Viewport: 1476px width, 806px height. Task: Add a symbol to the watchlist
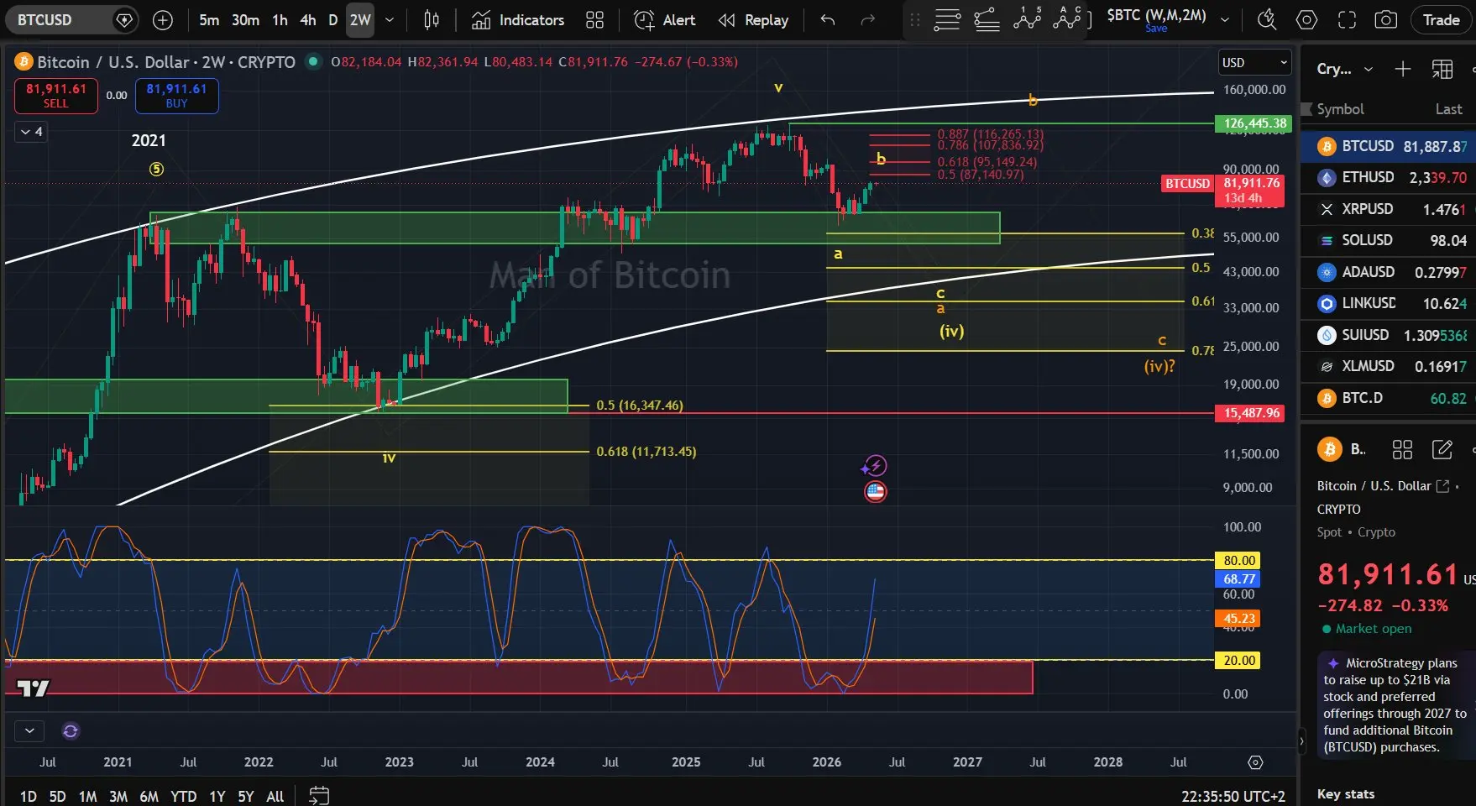coord(1403,69)
